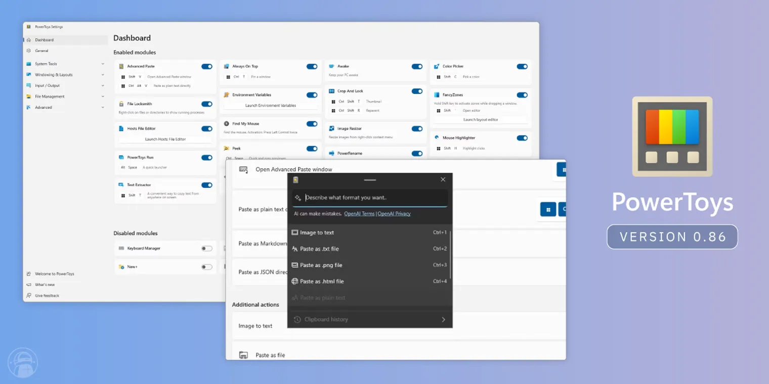
Task: Click the Environment Variables module icon
Action: click(227, 94)
